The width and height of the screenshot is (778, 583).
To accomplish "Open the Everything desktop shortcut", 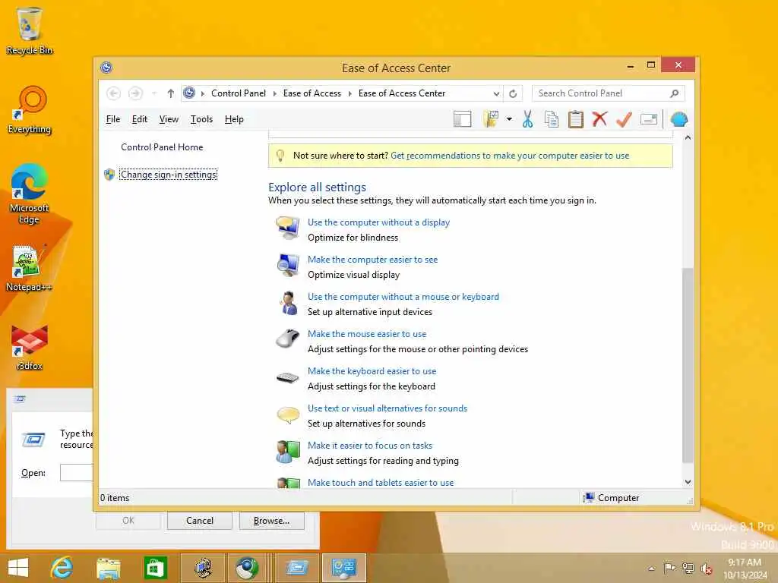I will pos(30,110).
